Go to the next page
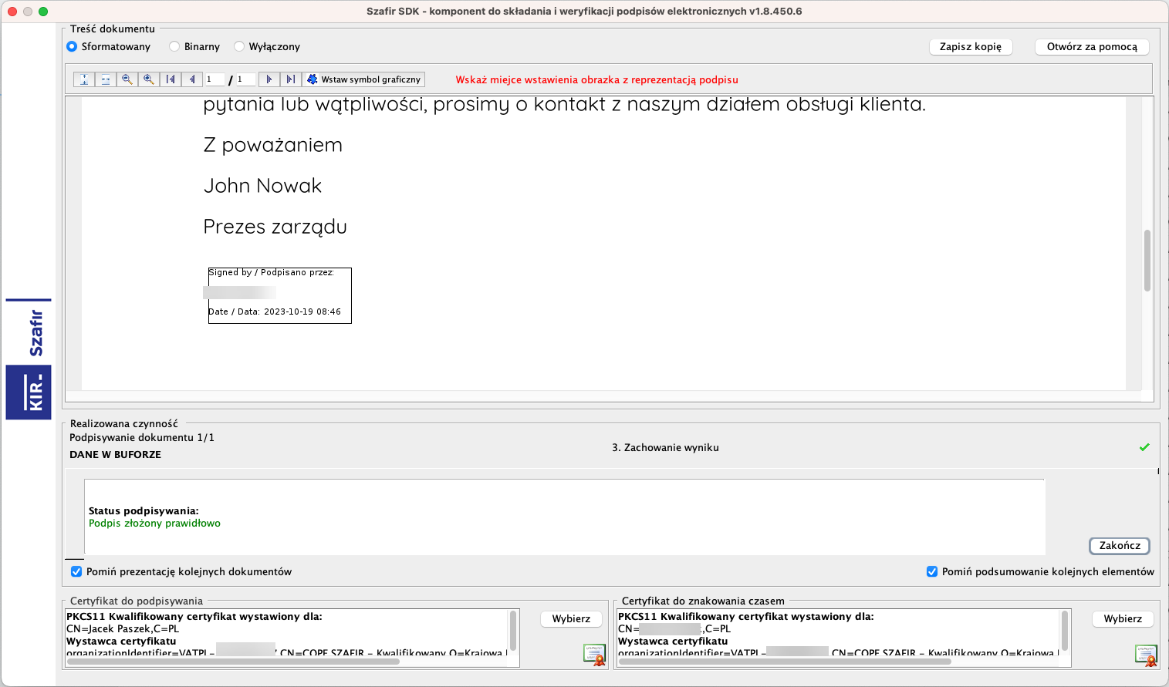Image resolution: width=1169 pixels, height=687 pixels. 269,79
